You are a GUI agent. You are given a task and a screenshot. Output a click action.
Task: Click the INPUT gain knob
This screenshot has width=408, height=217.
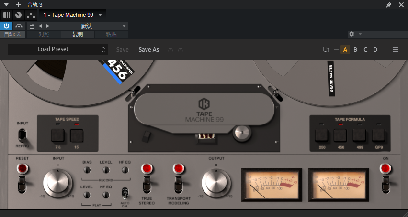pyautogui.click(x=57, y=183)
